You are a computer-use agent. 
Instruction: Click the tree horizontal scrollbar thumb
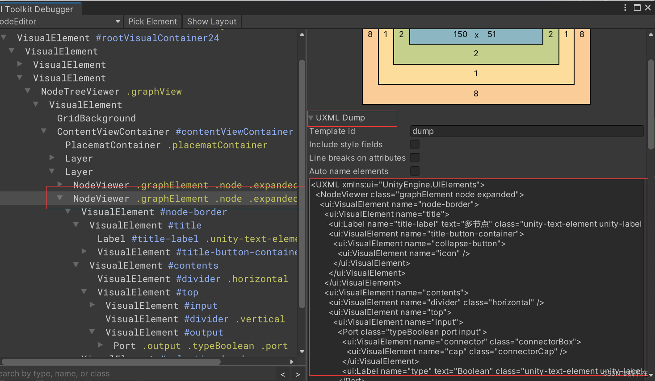coord(111,362)
